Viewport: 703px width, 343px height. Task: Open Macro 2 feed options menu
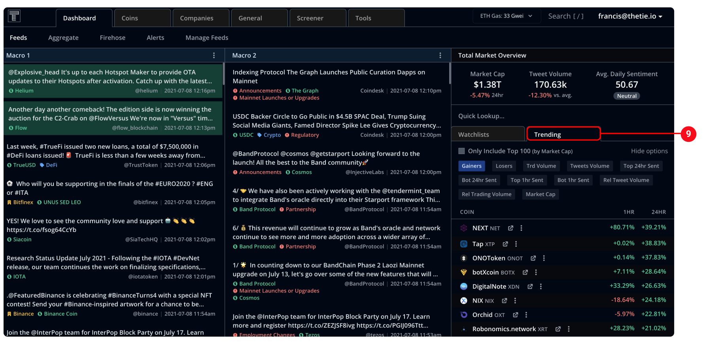point(440,55)
